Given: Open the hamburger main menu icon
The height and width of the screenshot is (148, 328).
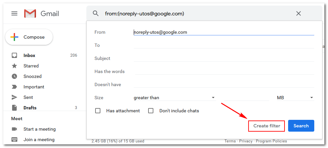Looking at the screenshot, I should (x=14, y=14).
